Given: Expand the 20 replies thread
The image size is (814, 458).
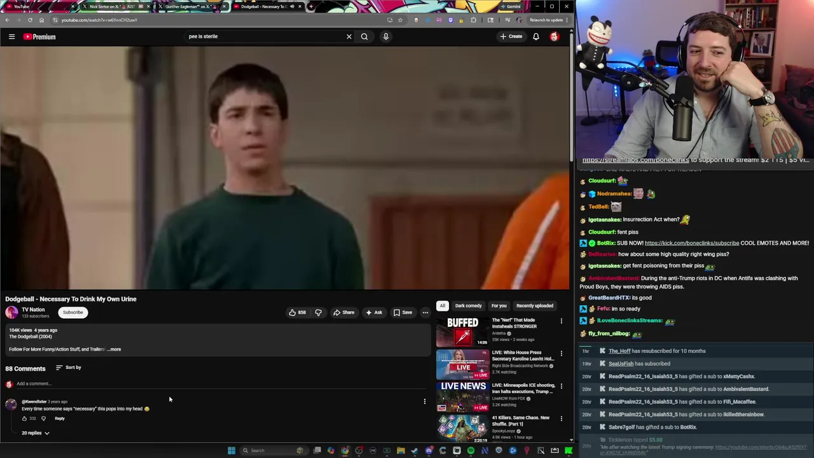Looking at the screenshot, I should click(x=36, y=433).
